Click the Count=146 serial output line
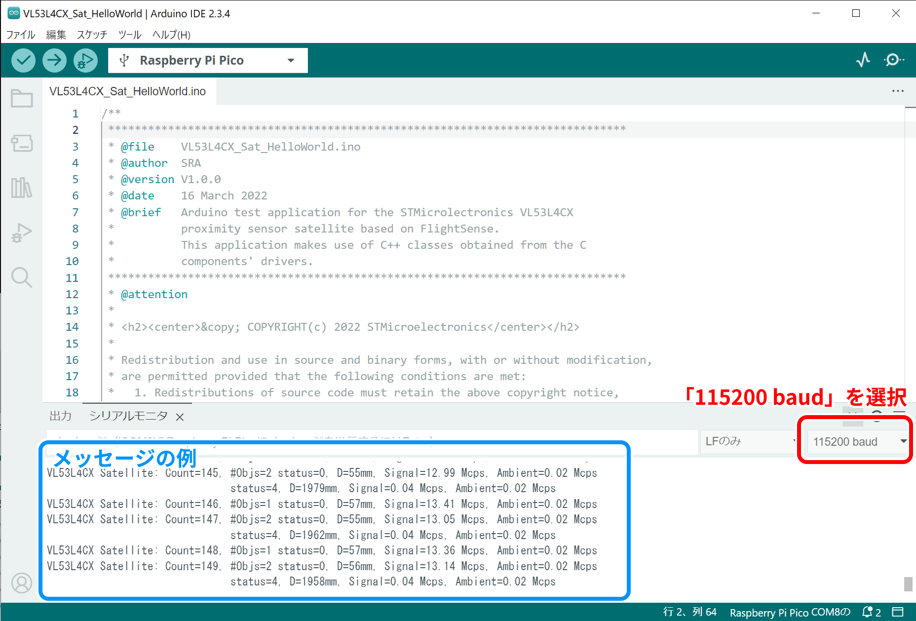Image resolution: width=916 pixels, height=621 pixels. click(322, 504)
